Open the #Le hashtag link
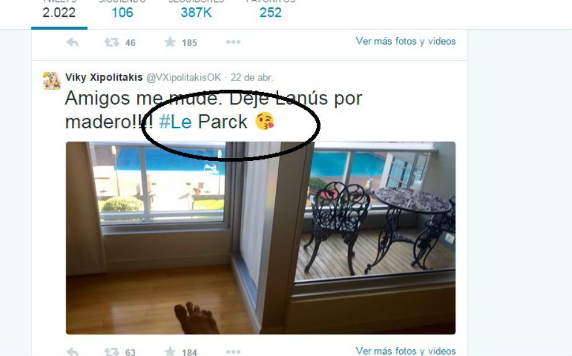The width and height of the screenshot is (572, 356). click(175, 122)
